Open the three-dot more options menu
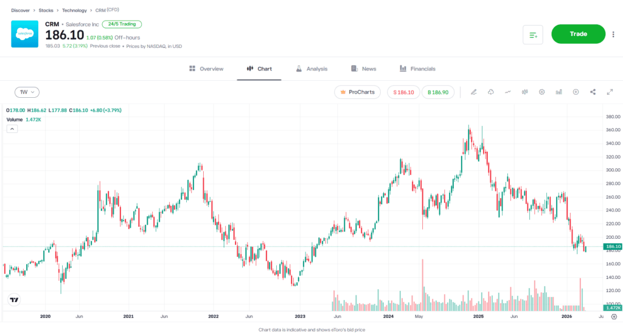 click(613, 35)
